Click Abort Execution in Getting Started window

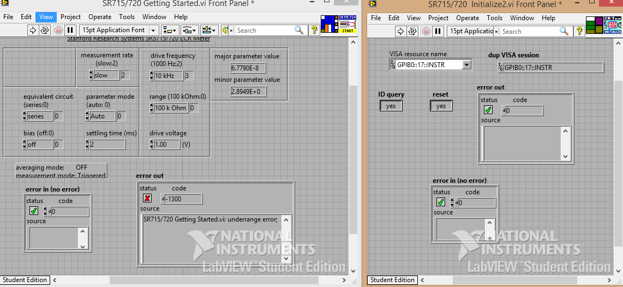tap(58, 30)
